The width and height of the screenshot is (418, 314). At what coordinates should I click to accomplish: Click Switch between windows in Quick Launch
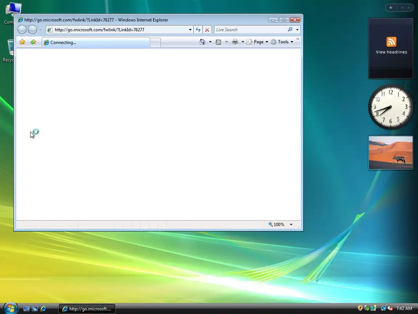tap(35, 309)
